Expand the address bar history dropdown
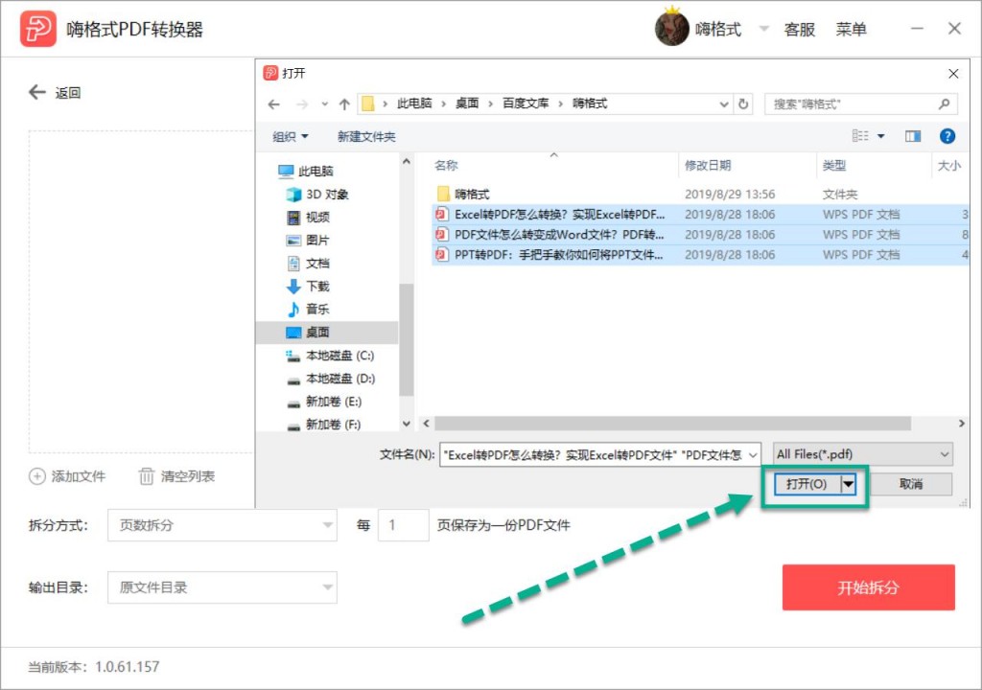Screen dimensions: 982x690 point(724,103)
